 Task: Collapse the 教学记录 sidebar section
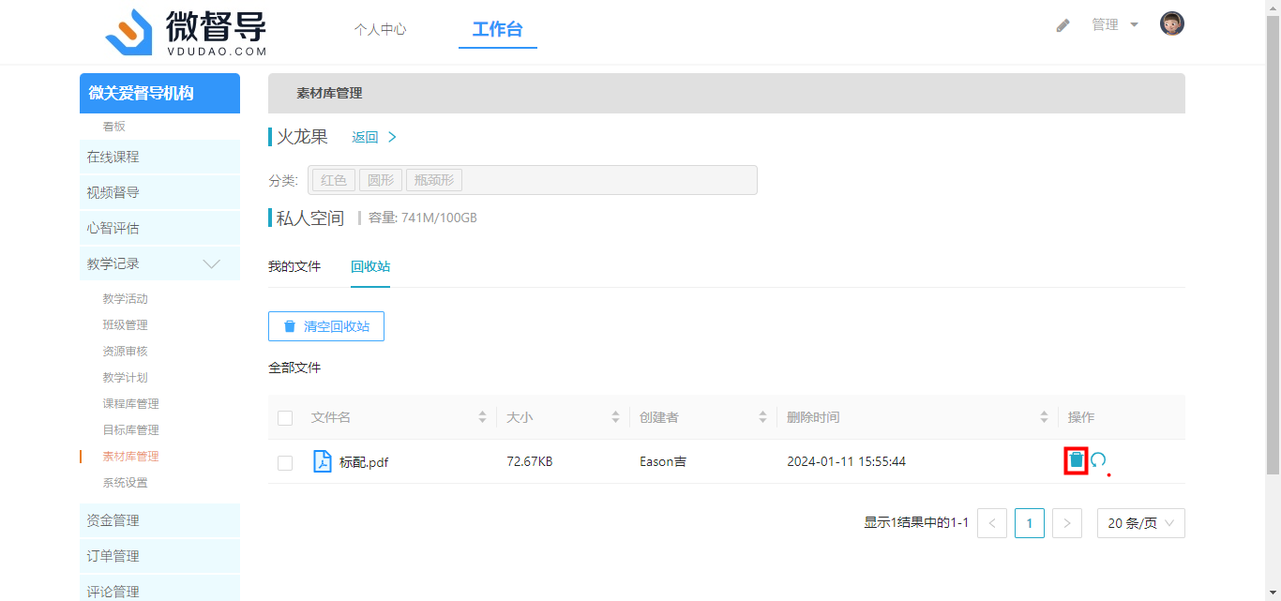coord(212,263)
